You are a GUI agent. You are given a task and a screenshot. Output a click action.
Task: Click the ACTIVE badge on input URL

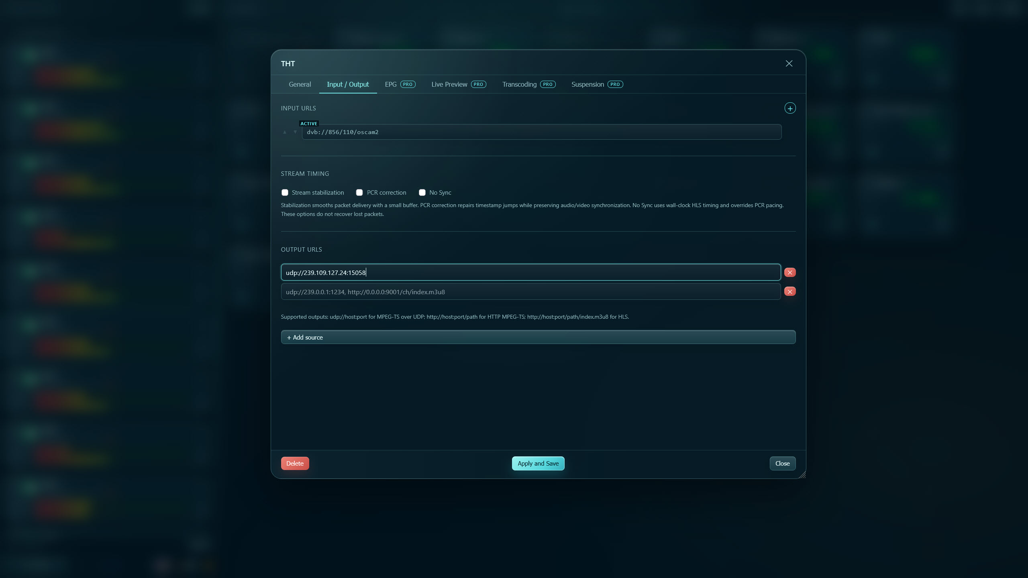click(x=309, y=124)
